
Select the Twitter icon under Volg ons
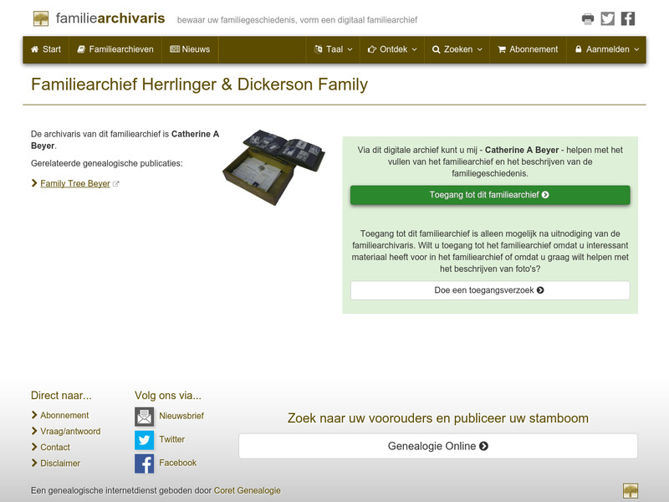coord(144,438)
